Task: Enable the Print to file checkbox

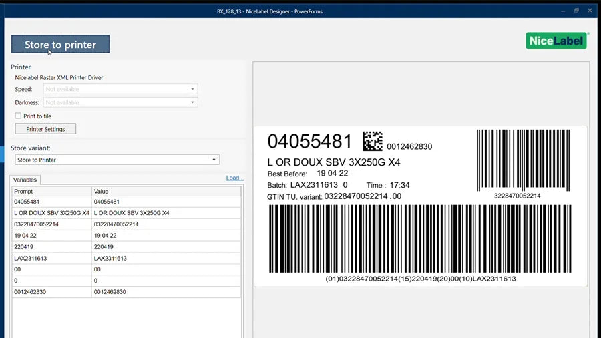Action: 18,116
